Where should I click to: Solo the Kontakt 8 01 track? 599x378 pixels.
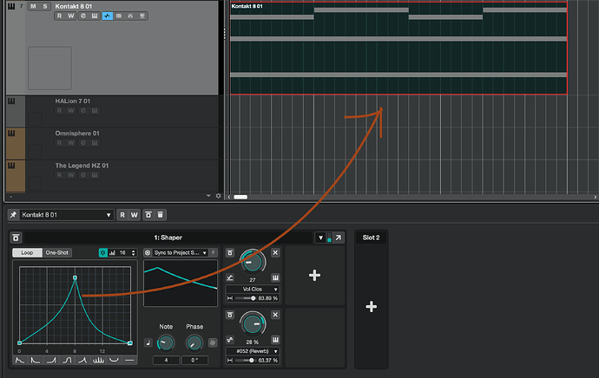click(45, 6)
